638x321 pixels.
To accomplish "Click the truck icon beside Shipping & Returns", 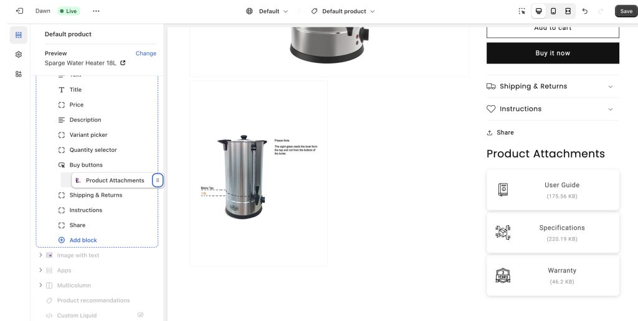I will (491, 86).
